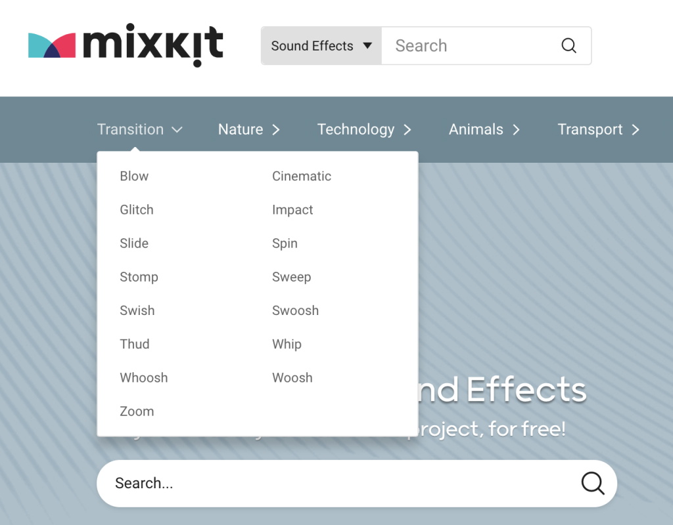Expand the Animals category menu
673x525 pixels.
point(484,129)
